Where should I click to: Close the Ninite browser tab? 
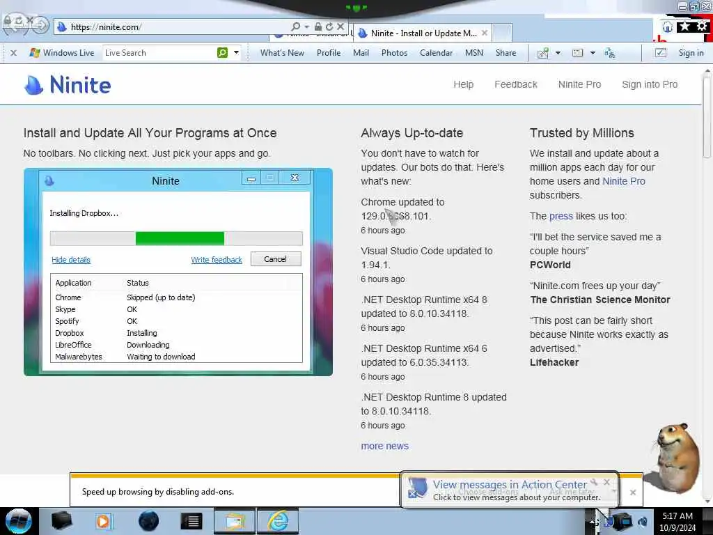(x=485, y=33)
